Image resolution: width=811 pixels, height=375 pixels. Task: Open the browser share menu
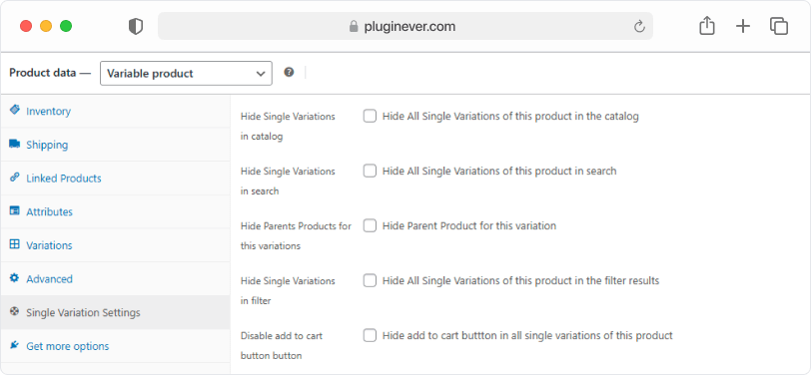(706, 26)
